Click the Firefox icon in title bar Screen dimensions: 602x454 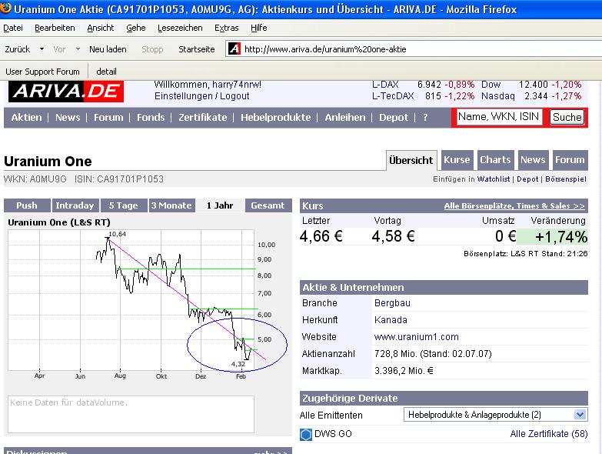(x=5, y=8)
